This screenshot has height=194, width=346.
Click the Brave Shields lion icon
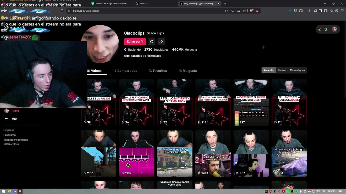point(251,11)
